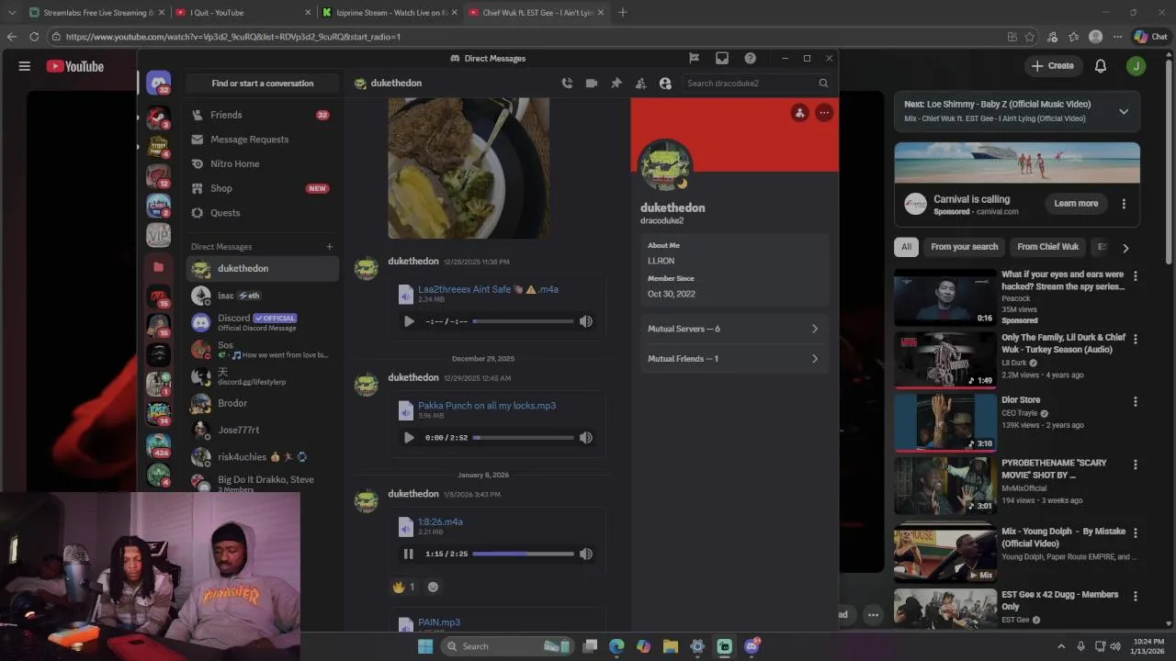The image size is (1176, 661).
Task: Toggle the fire emoji reaction
Action: [x=404, y=587]
